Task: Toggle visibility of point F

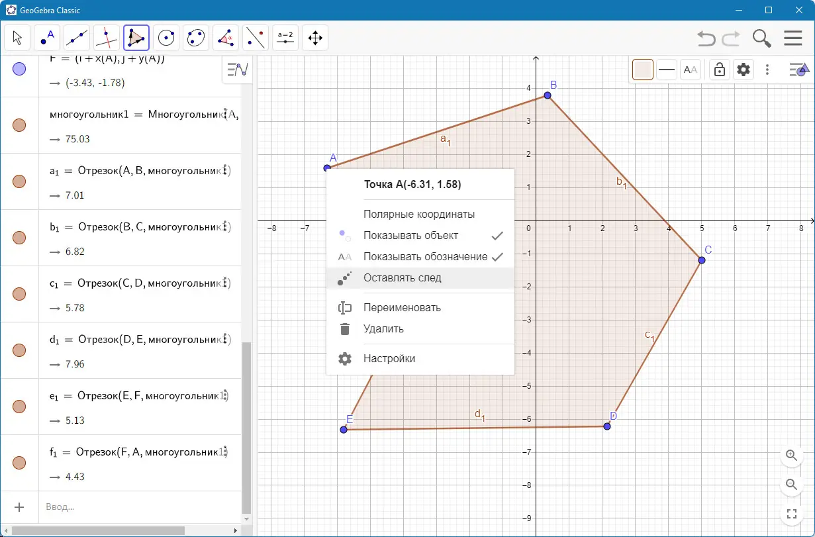Action: (x=19, y=69)
